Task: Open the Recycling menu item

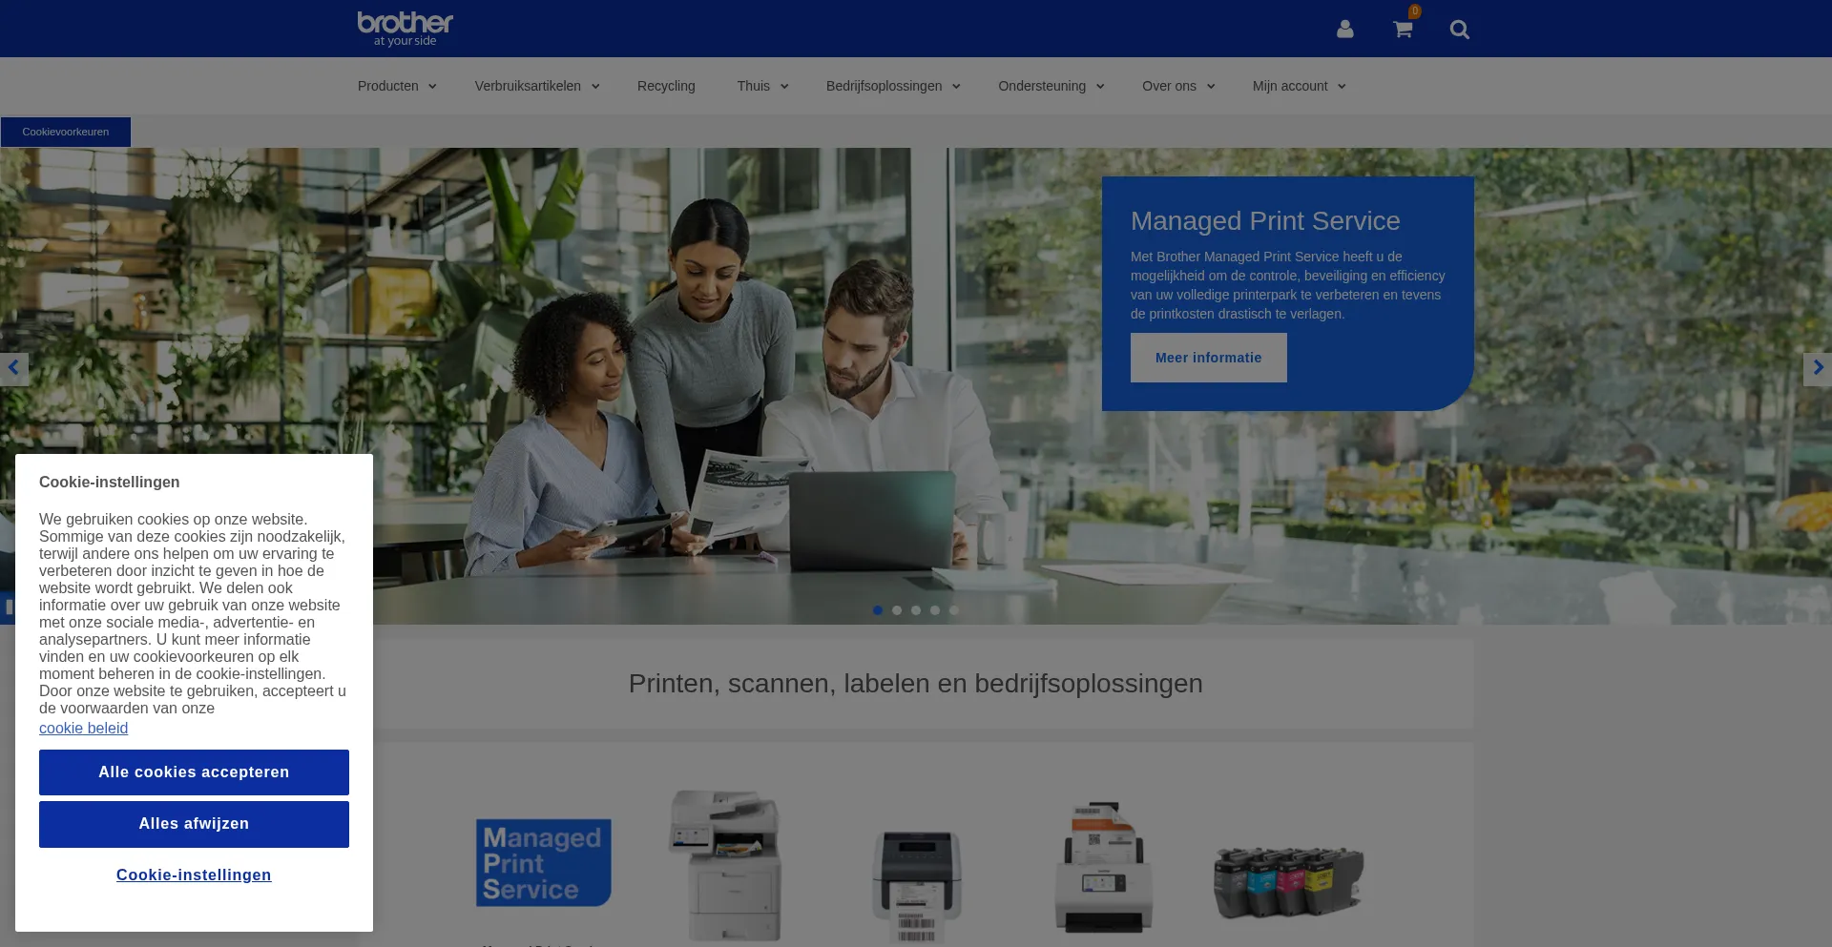Action: pos(666,86)
